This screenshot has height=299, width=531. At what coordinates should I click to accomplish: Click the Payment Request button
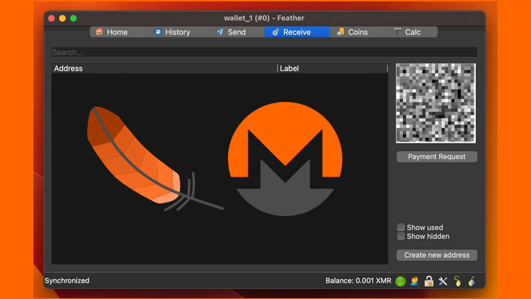click(x=437, y=157)
